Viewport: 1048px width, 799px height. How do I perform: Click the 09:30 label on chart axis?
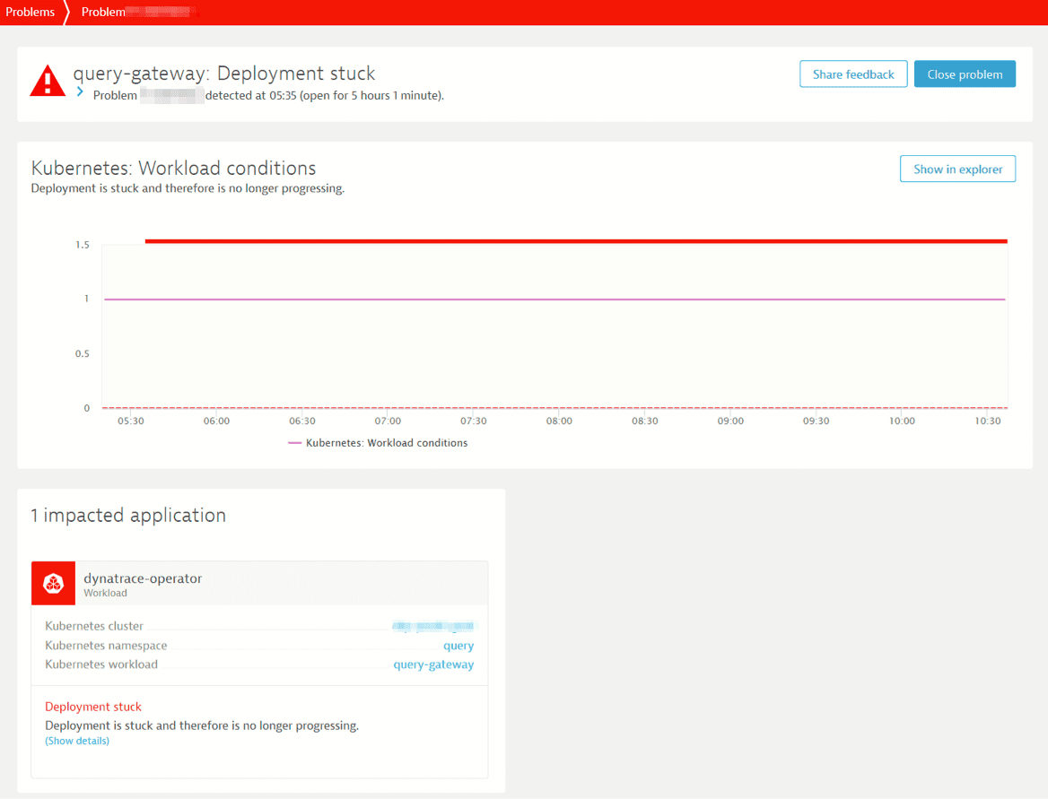click(817, 421)
